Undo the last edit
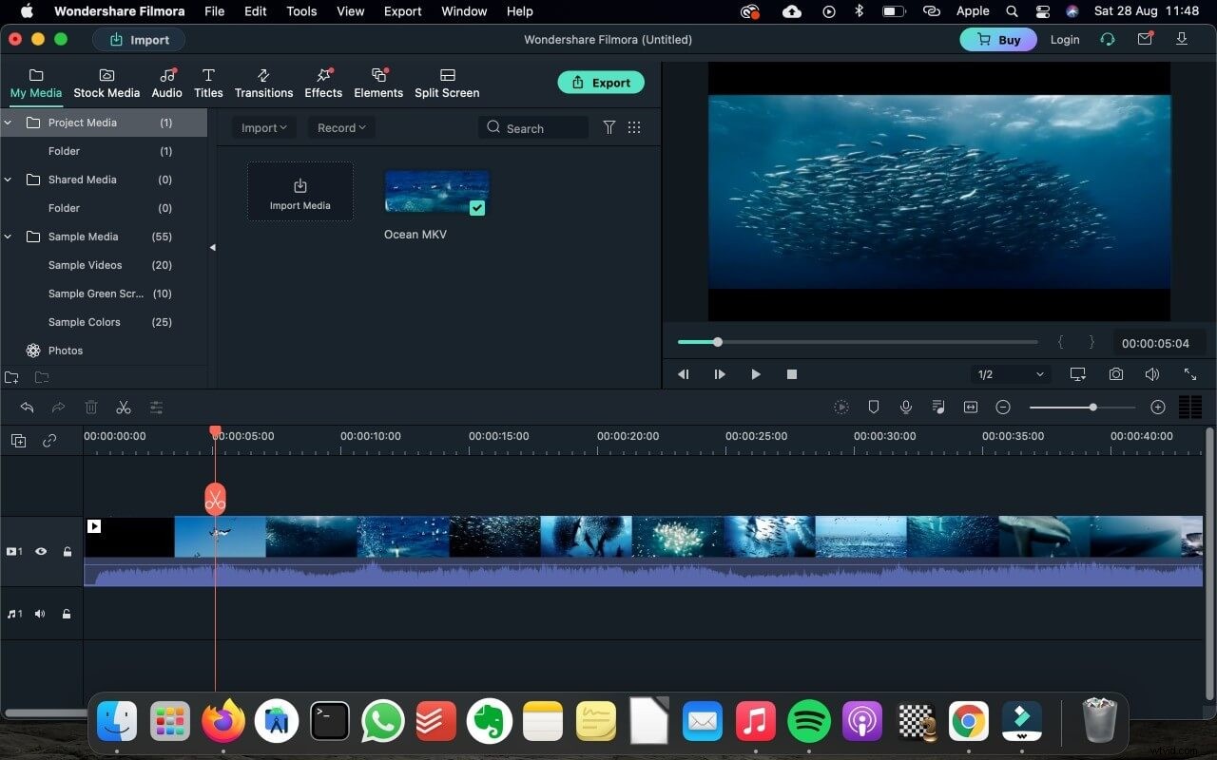The width and height of the screenshot is (1217, 760). [27, 407]
